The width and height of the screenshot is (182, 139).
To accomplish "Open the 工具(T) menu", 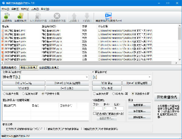I will pyautogui.click(x=35, y=9).
